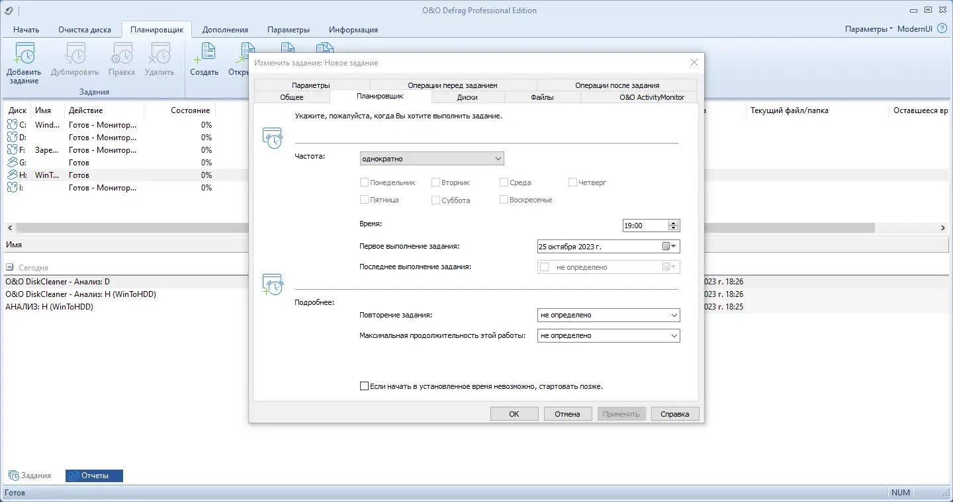Screen dimensions: 953x502
Task: Switch to Операции после задания tab
Action: (617, 85)
